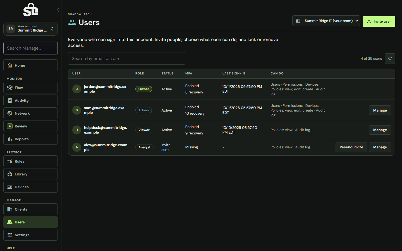Click '10/10/2026 08:57:50 PM EDT' sign-in time
Viewport: 402px width, 251px height.
coord(240,130)
